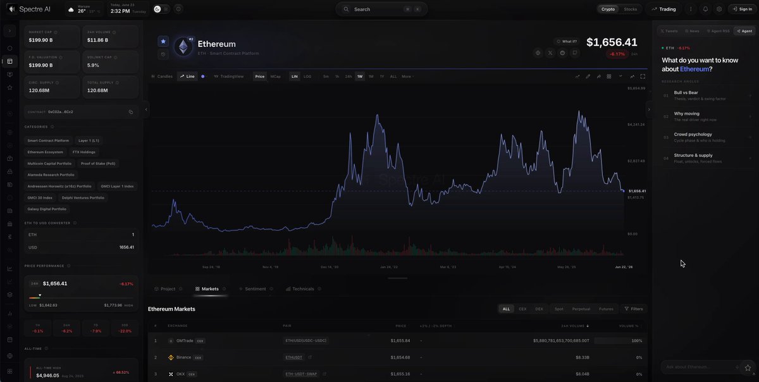Focus the Search field in top bar

[x=381, y=9]
